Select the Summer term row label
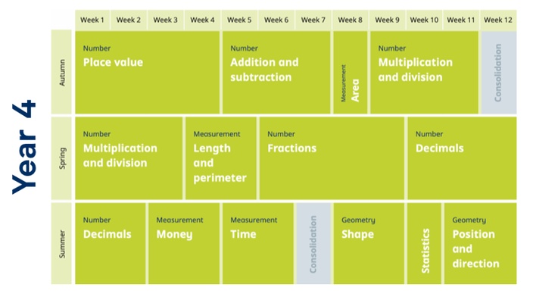The width and height of the screenshot is (533, 306). [x=61, y=243]
